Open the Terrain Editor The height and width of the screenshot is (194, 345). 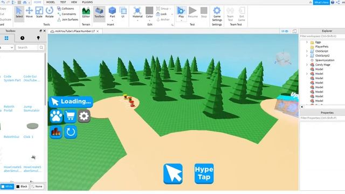tap(86, 13)
